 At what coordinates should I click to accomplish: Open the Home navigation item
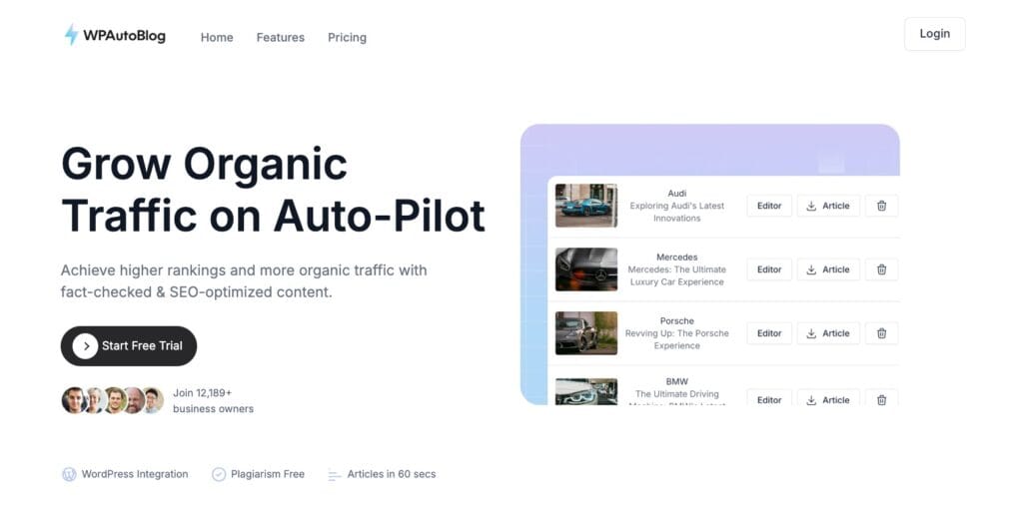pos(217,37)
